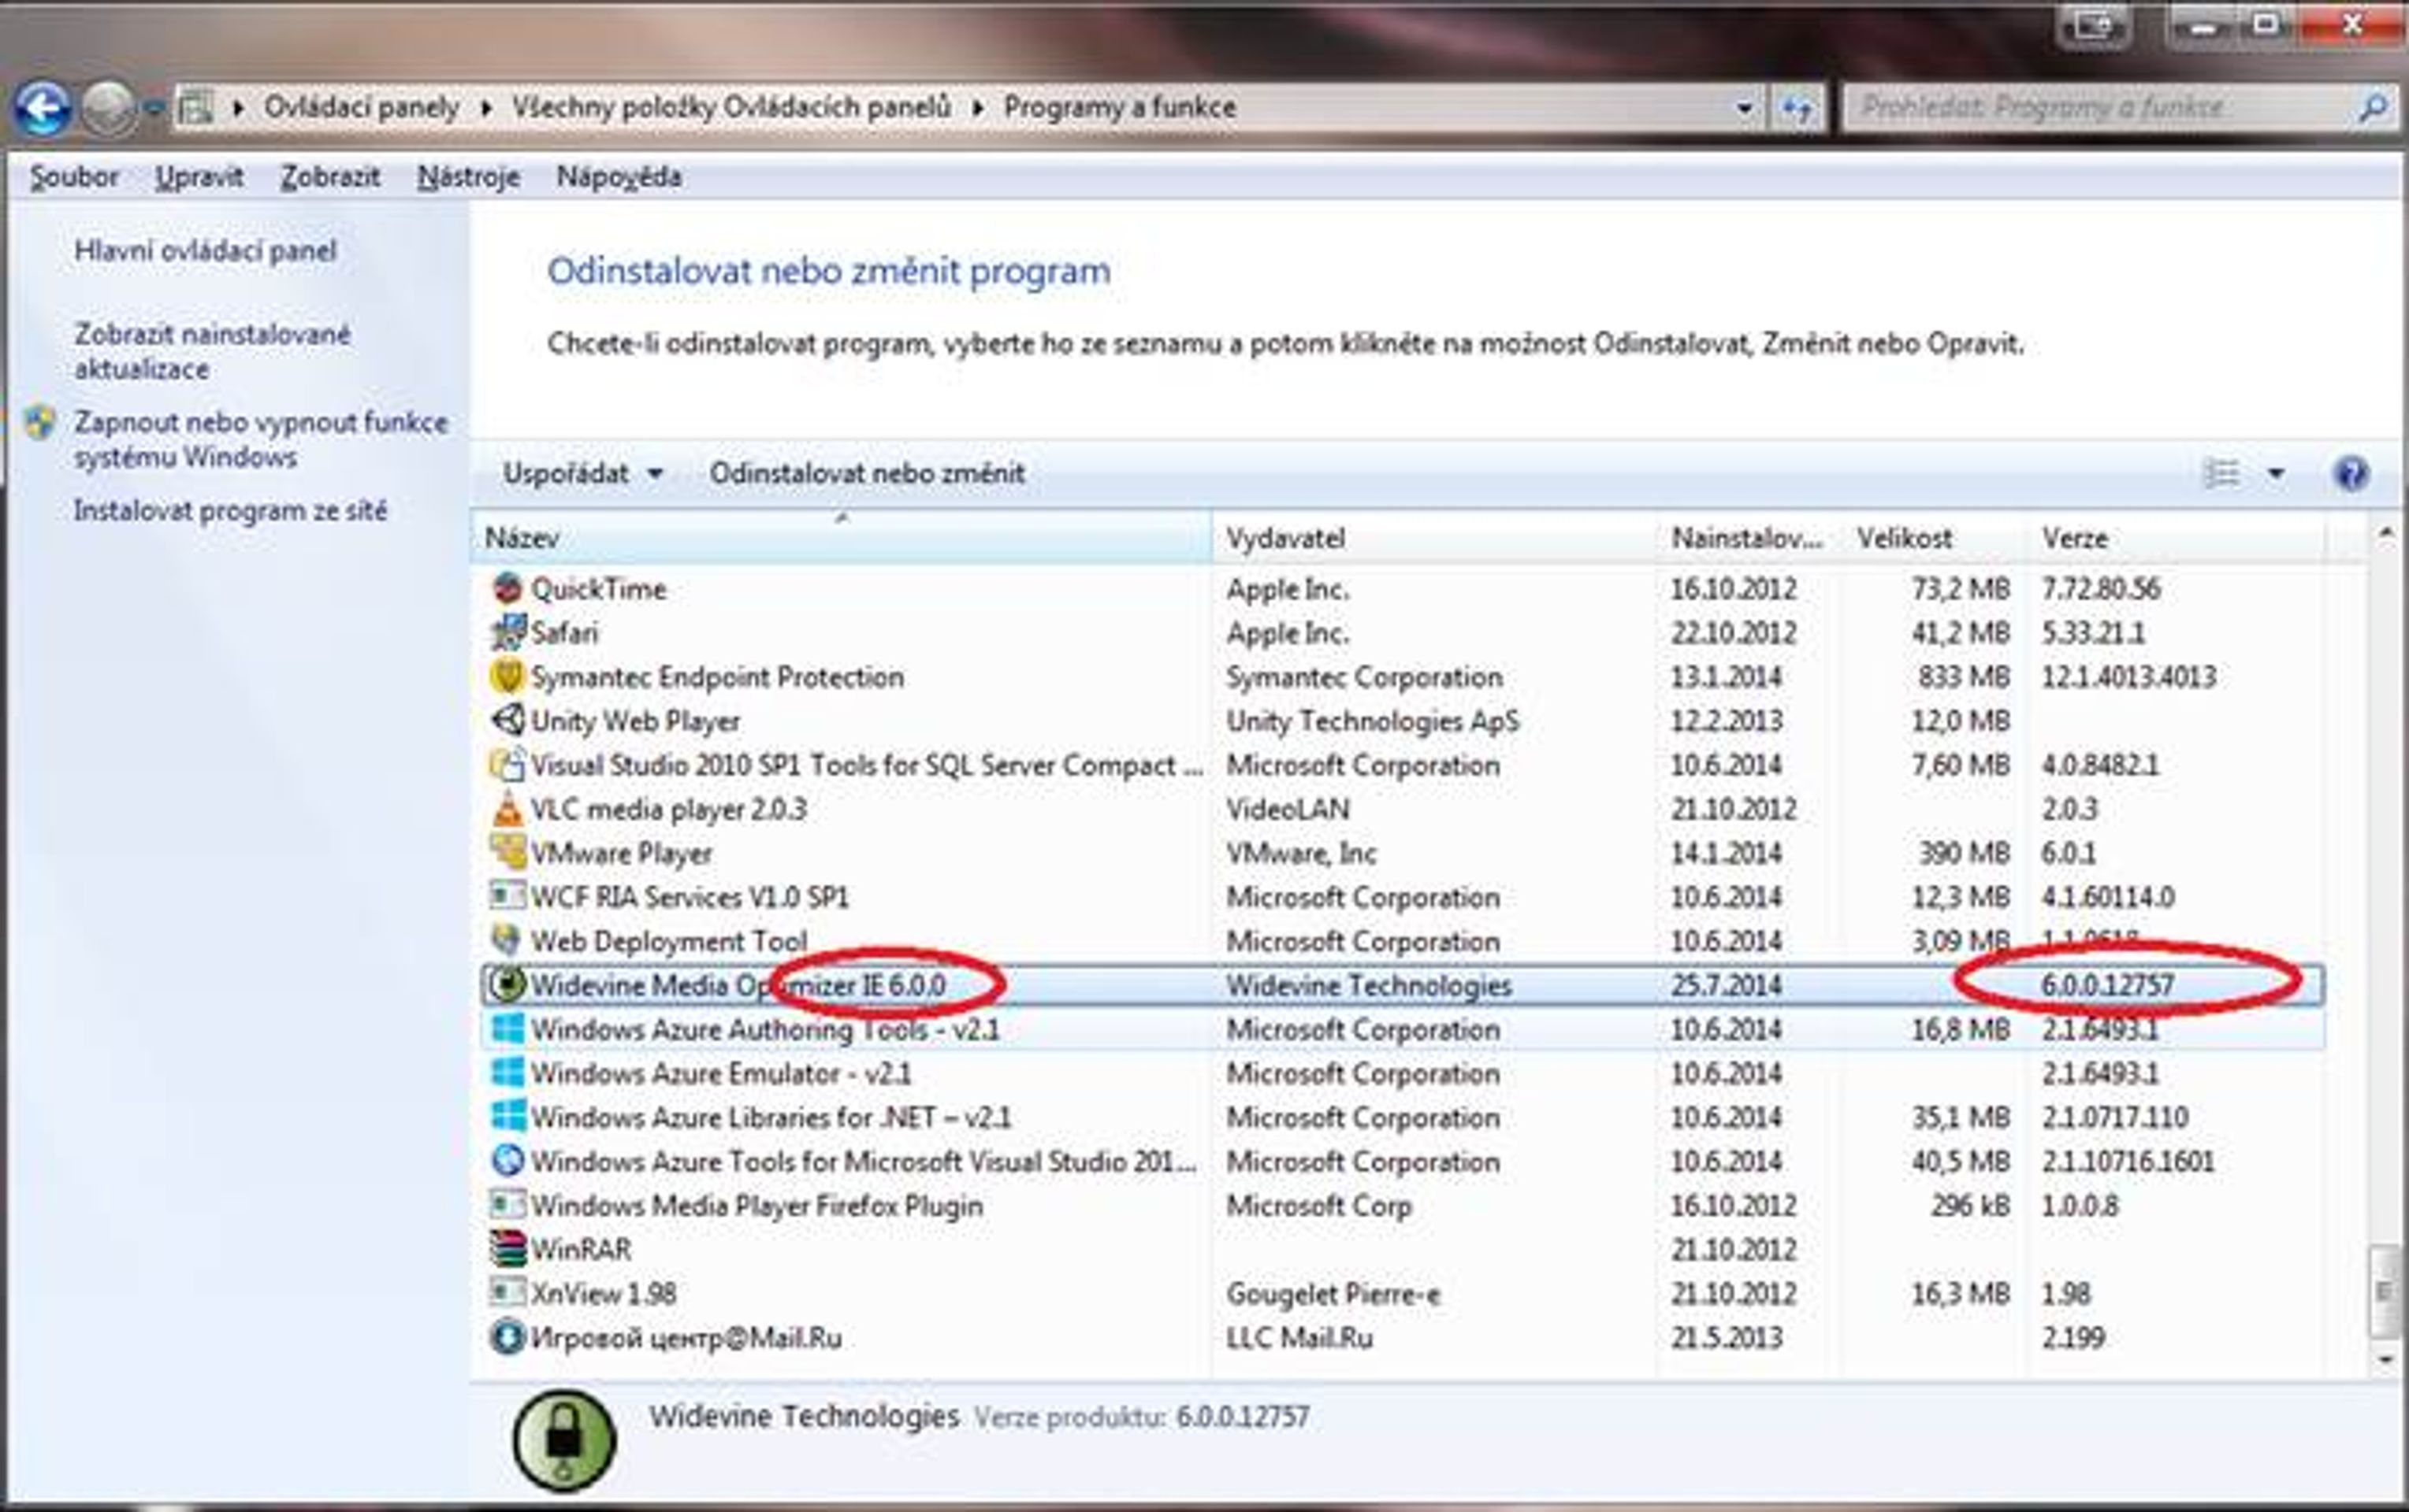This screenshot has width=2409, height=1512.
Task: Open Hlavní ovládací panel link
Action: pyautogui.click(x=205, y=251)
